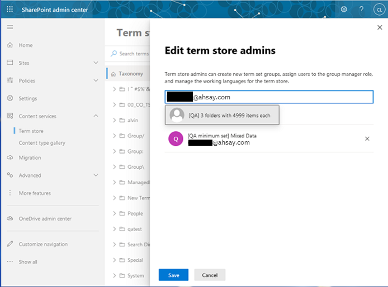
Task: Remove QA minimum set admin entry
Action: [367, 138]
